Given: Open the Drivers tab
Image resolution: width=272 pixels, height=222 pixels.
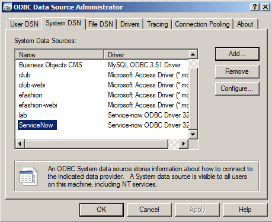Looking at the screenshot, I should tap(130, 24).
